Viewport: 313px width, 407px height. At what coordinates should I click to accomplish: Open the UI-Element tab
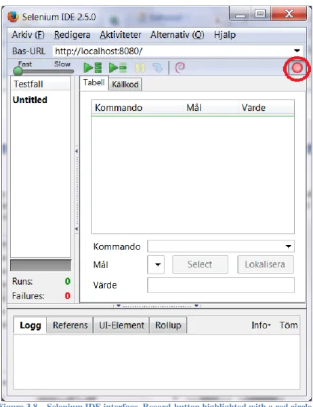[x=121, y=325]
